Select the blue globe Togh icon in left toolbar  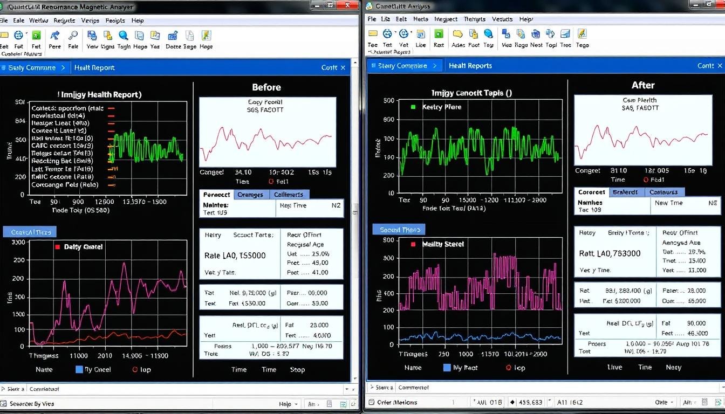point(124,36)
